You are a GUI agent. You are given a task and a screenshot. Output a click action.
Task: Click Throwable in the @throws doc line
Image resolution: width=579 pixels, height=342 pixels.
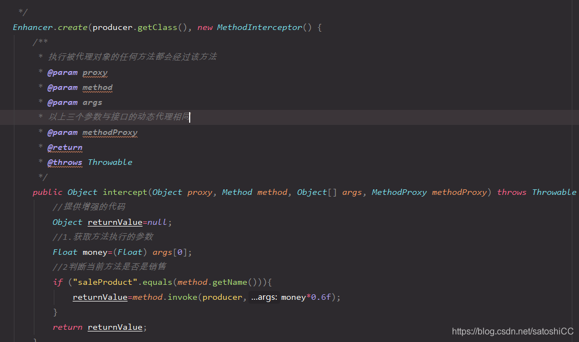point(110,162)
